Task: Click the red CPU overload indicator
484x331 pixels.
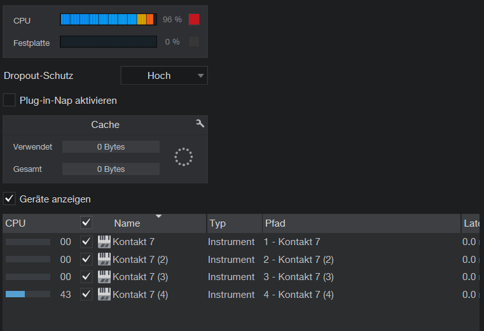Action: (x=194, y=20)
